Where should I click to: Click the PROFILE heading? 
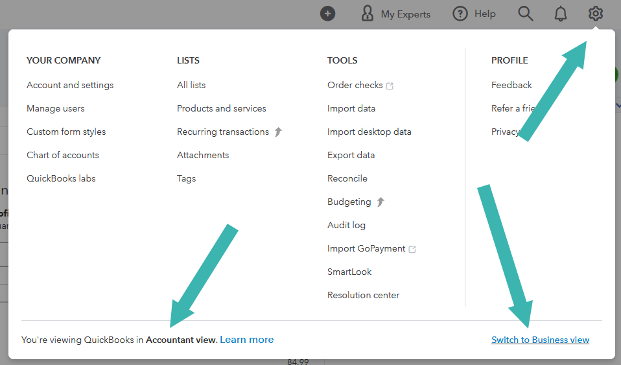coord(510,60)
